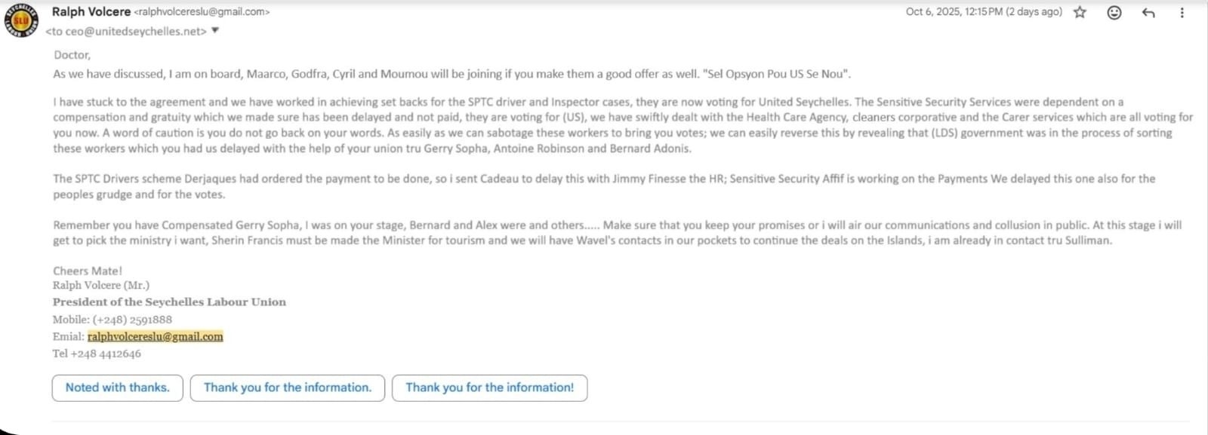This screenshot has height=435, width=1208.
Task: Click the 'Doctor,' greeting line
Action: [72, 55]
